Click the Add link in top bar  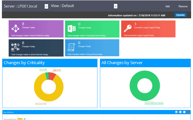click(167, 6)
